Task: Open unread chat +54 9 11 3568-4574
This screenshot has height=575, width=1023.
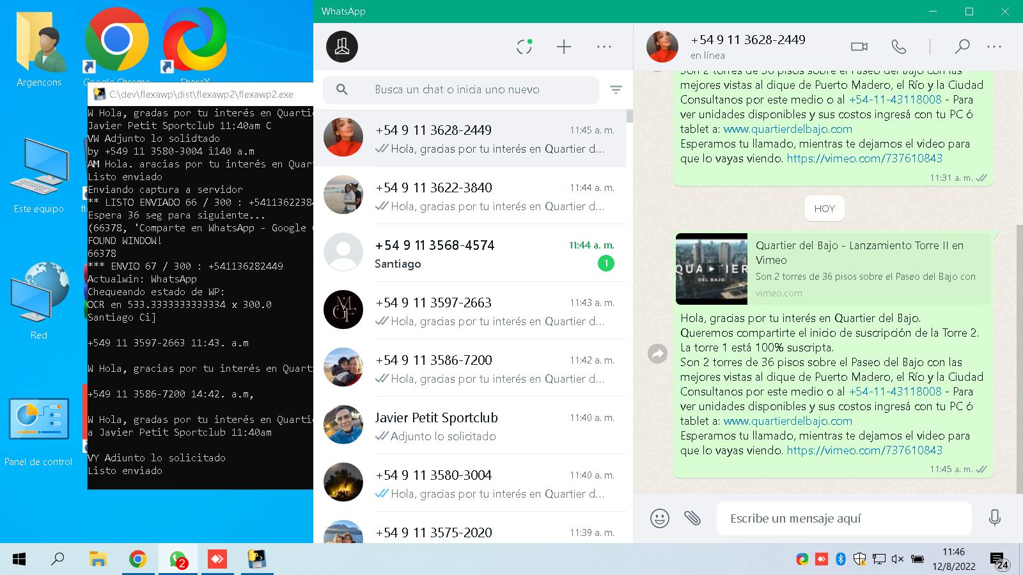Action: pos(470,253)
